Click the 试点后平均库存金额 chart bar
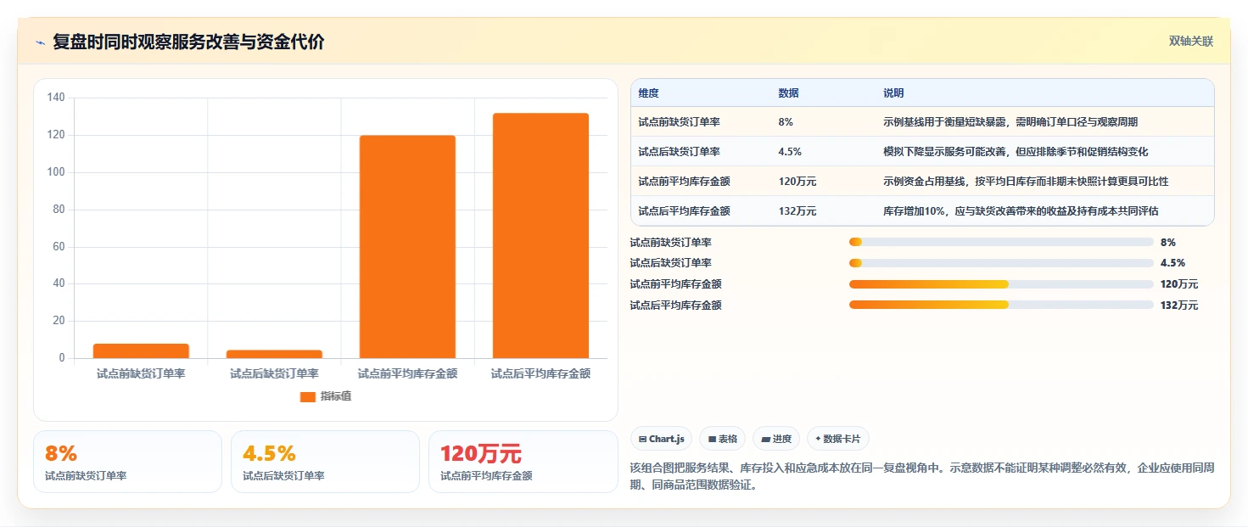 coord(540,235)
